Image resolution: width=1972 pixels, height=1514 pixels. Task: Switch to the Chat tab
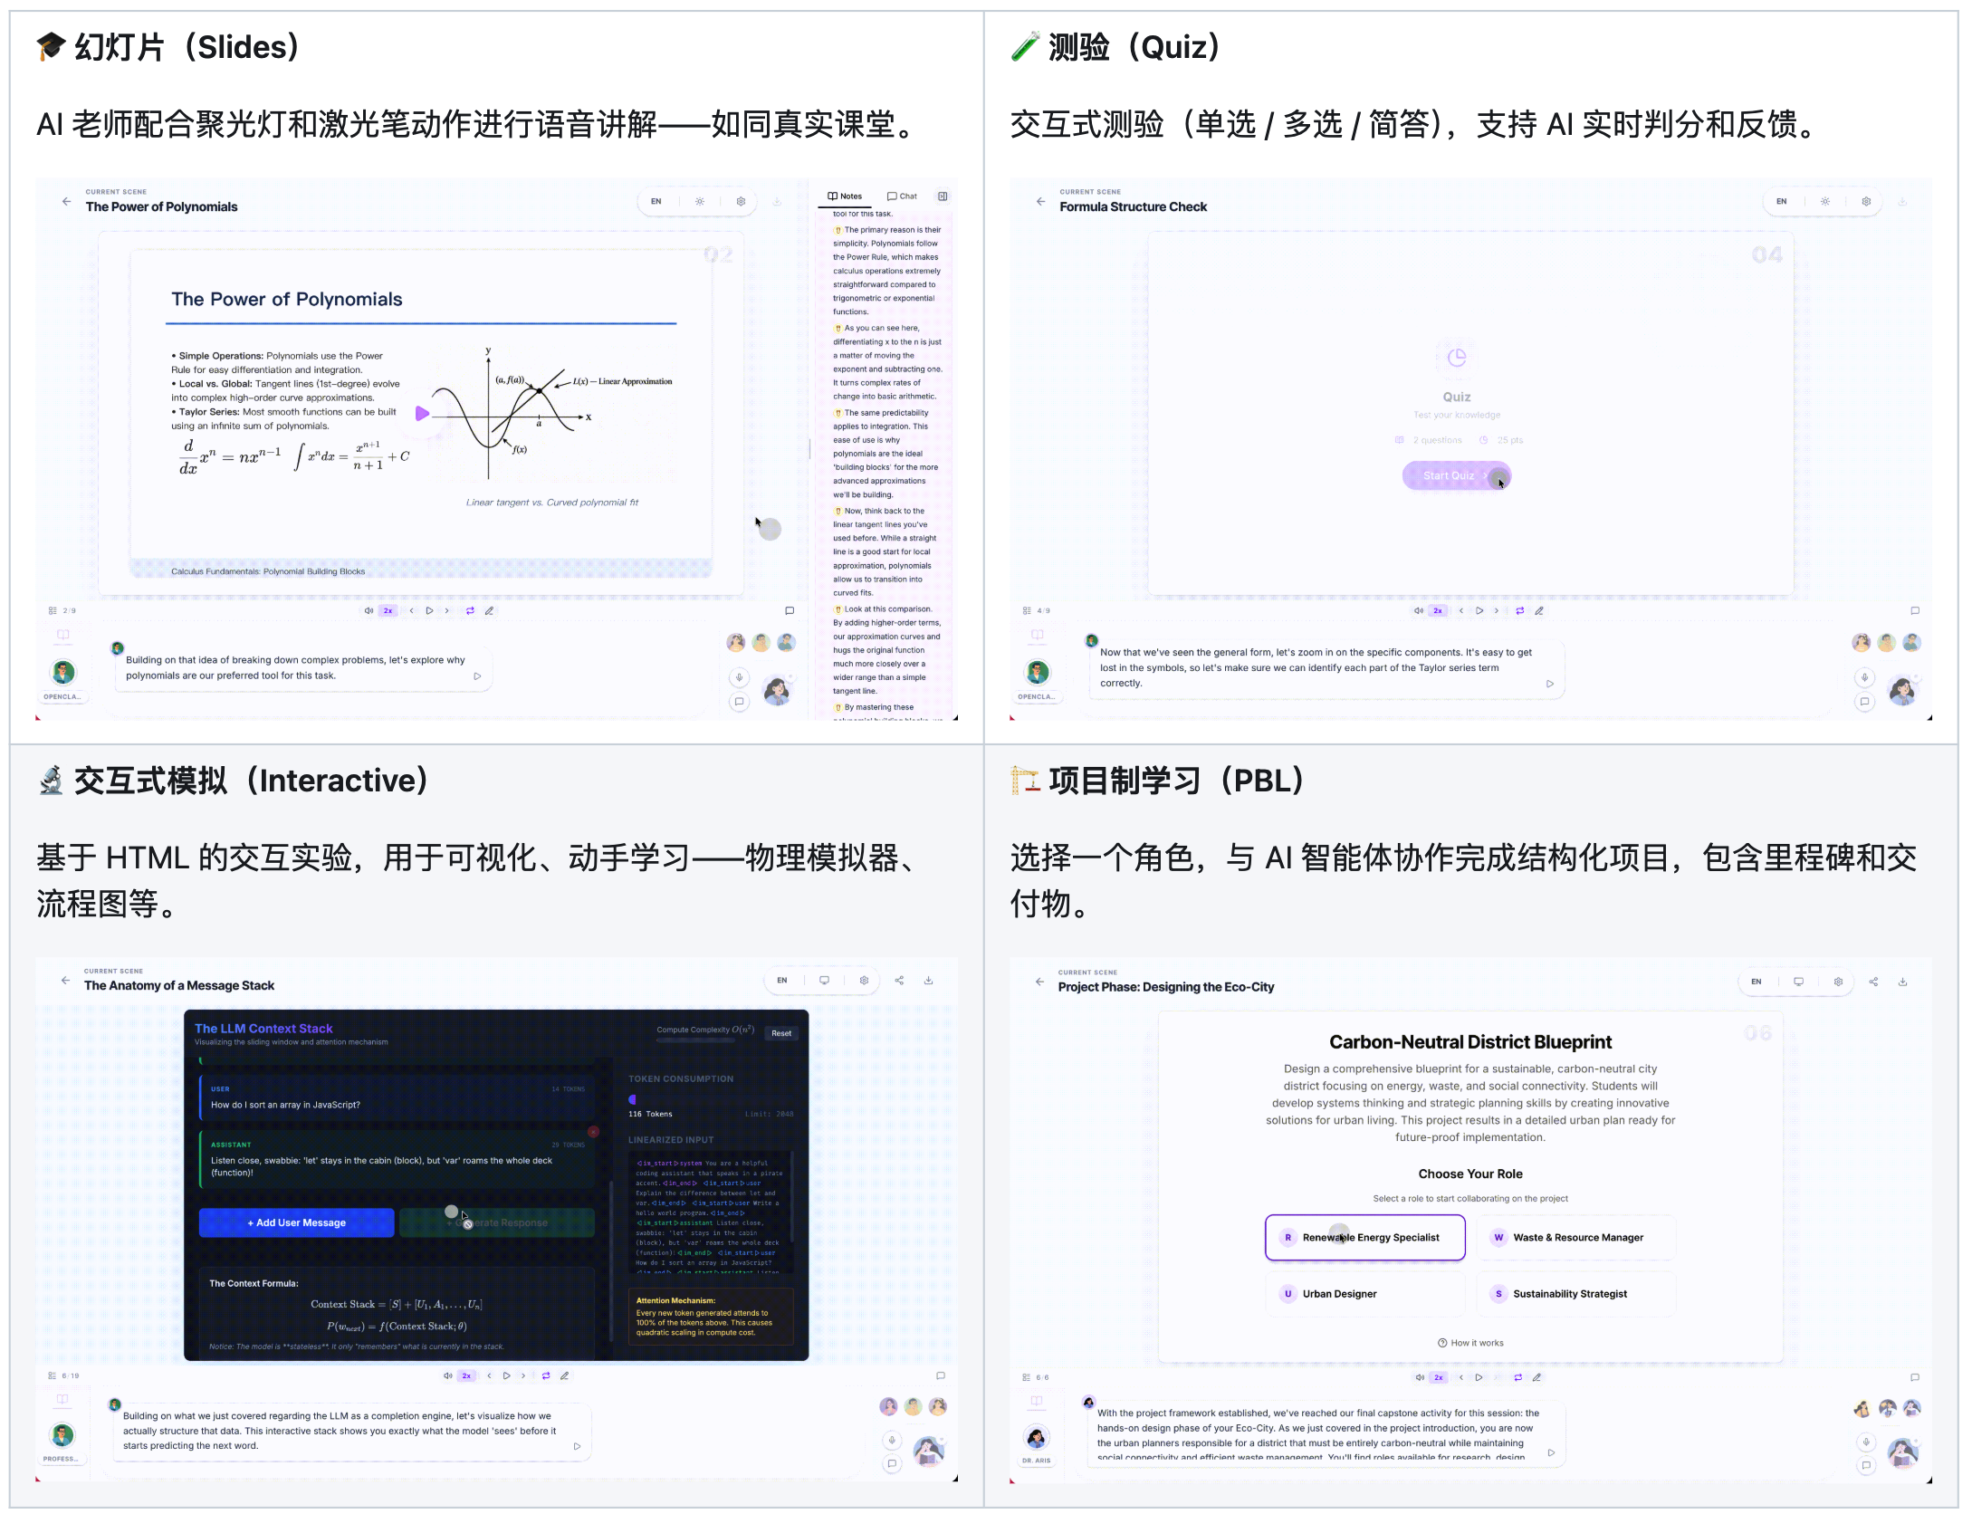coord(902,196)
